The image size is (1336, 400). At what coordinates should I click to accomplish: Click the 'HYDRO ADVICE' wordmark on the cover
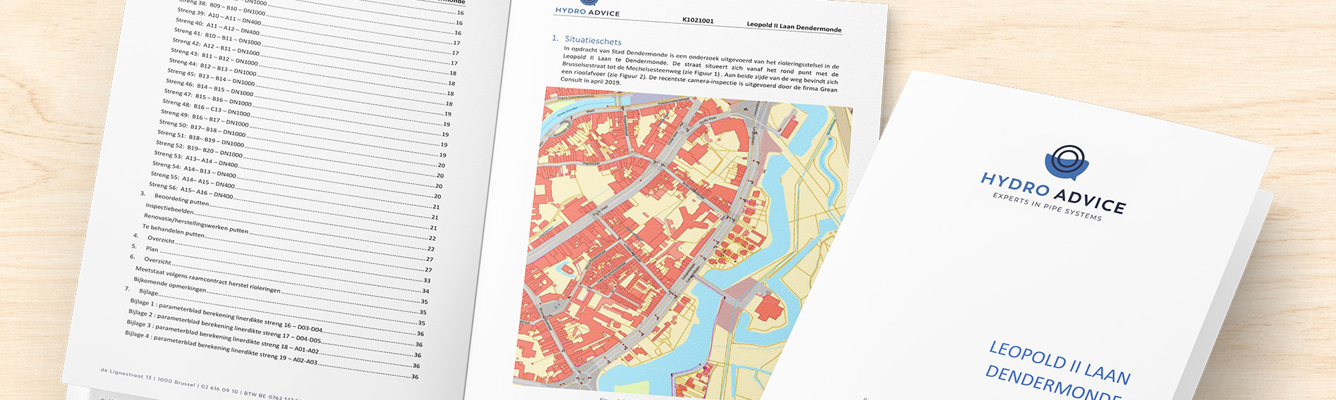point(1052,194)
